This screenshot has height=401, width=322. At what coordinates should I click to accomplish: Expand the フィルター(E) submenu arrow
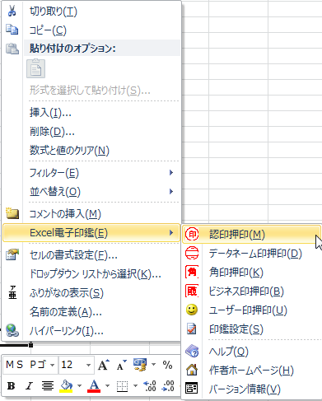171,173
